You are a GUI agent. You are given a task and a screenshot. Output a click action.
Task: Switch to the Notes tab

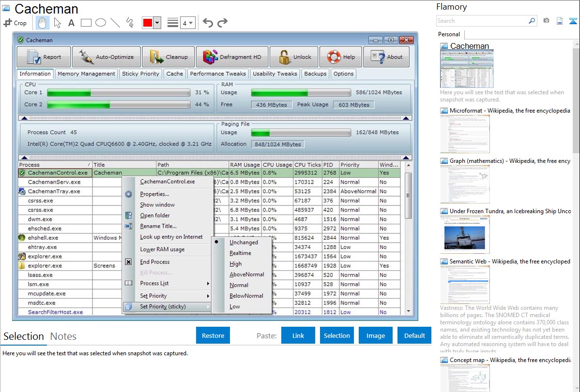pos(63,336)
